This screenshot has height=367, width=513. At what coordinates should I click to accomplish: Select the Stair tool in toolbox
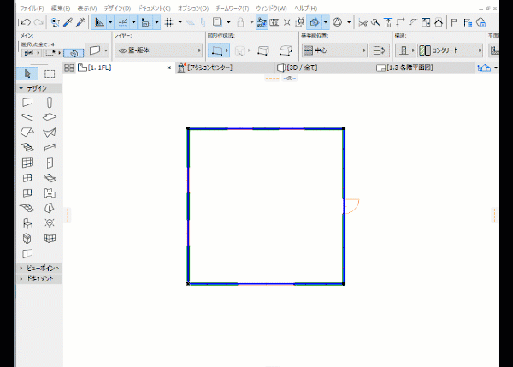click(27, 147)
